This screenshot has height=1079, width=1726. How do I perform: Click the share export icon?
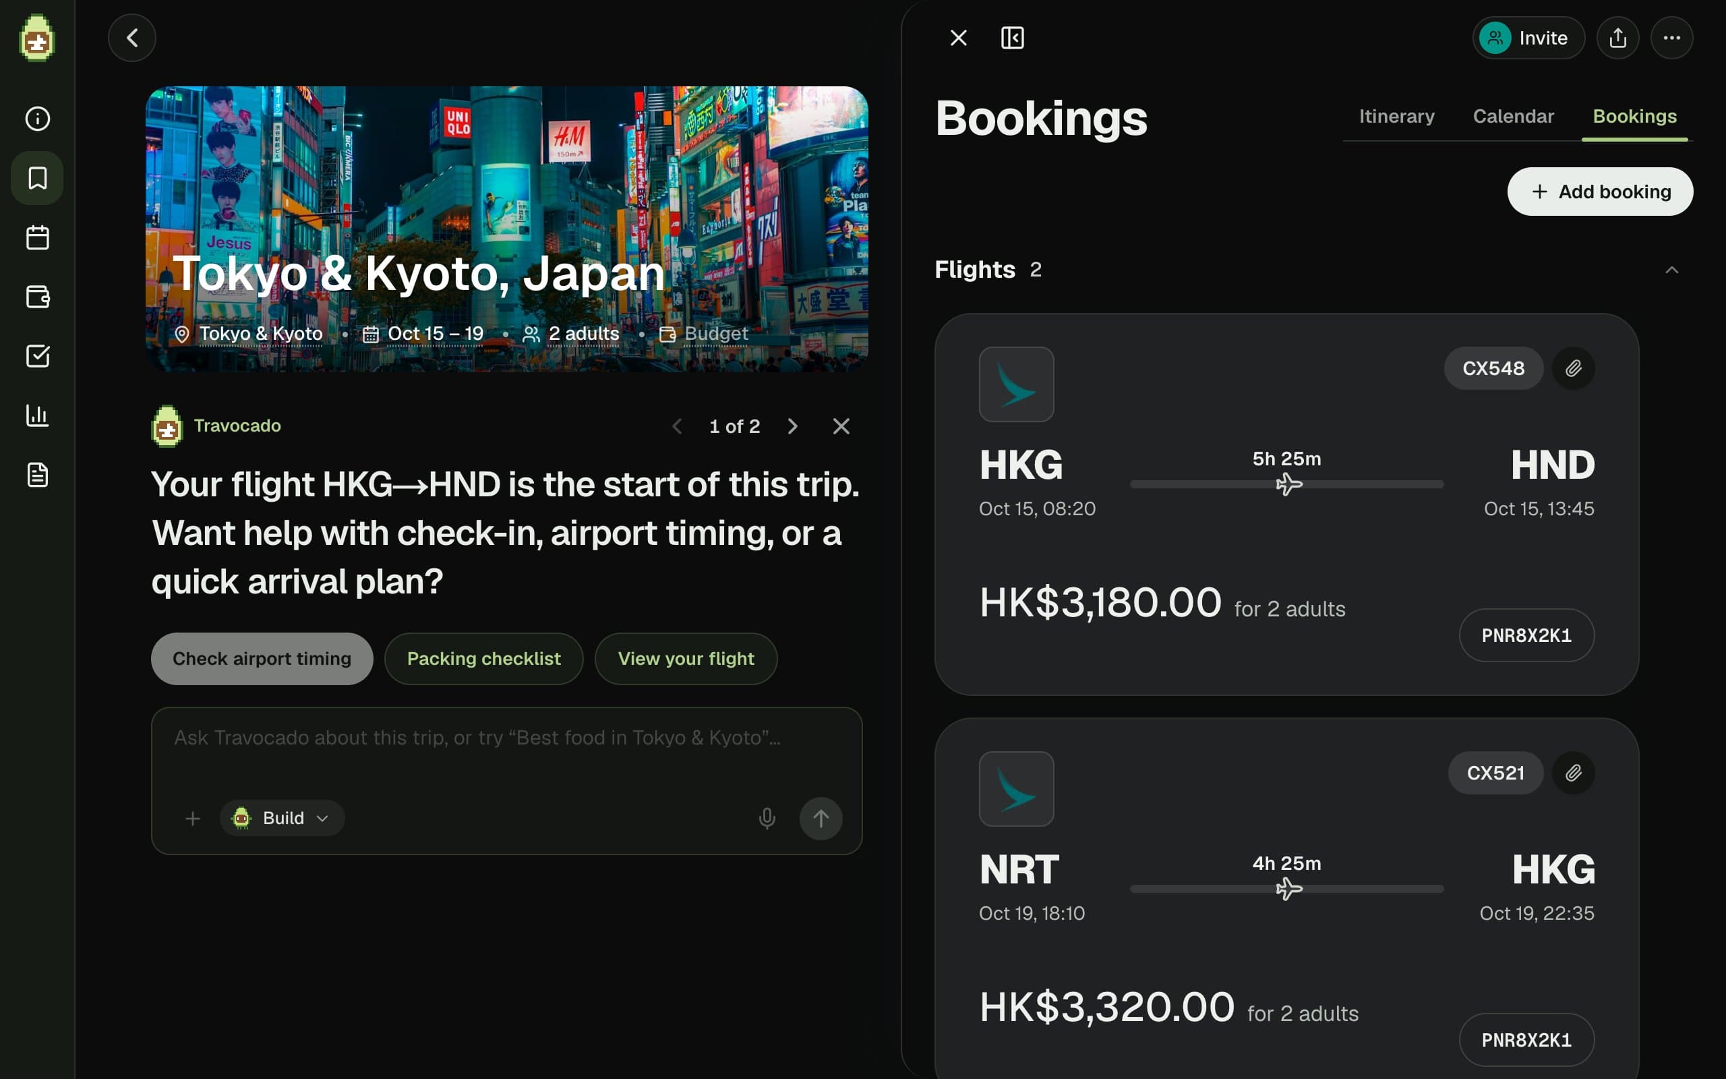[x=1617, y=38]
